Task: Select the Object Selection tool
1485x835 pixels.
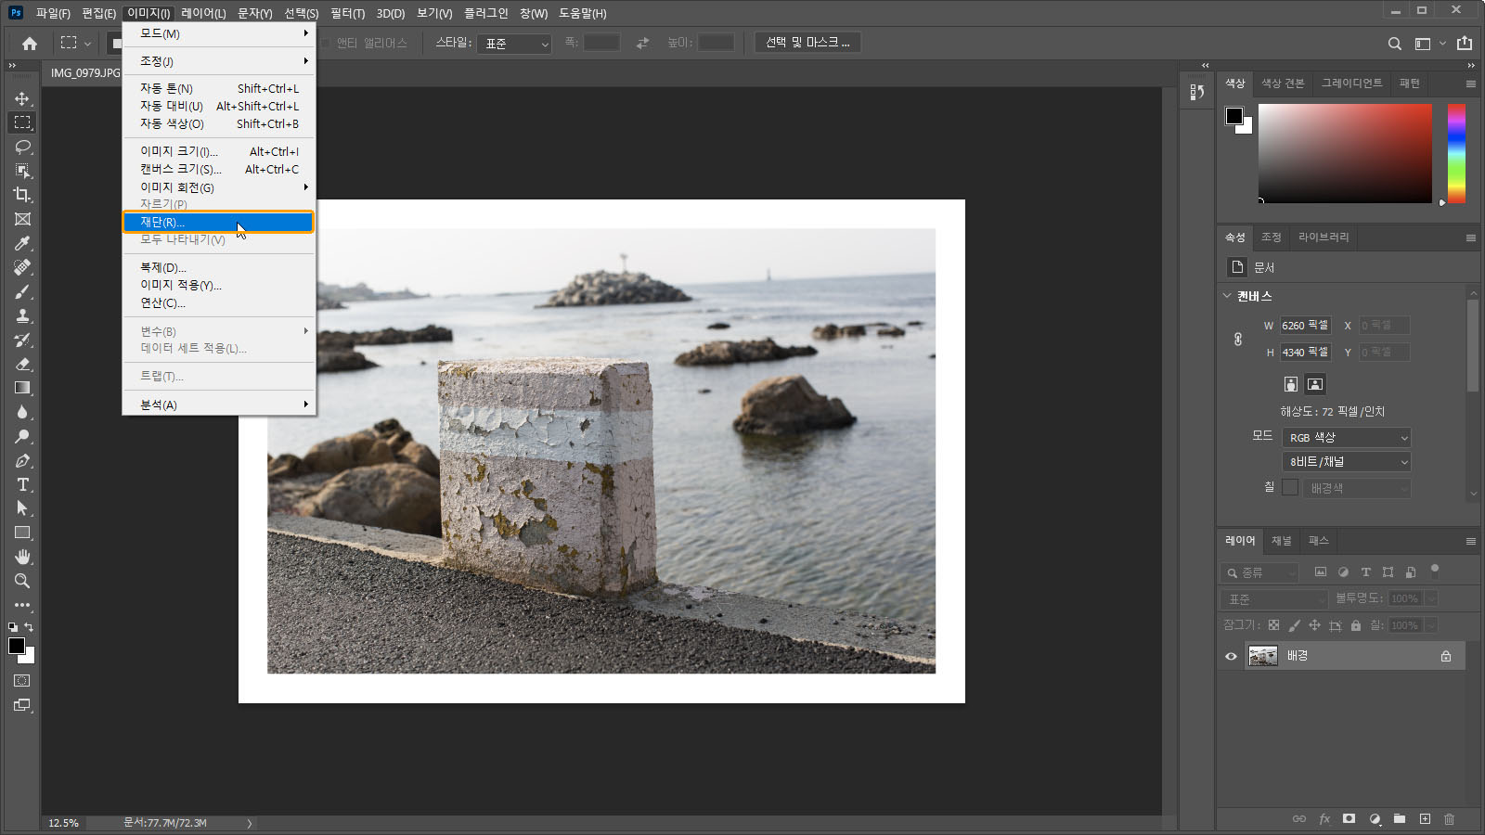Action: (22, 171)
